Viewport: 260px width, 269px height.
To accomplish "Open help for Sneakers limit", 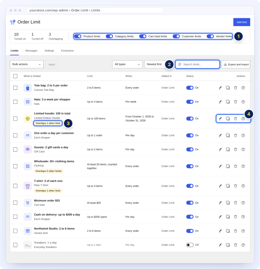I will click(243, 245).
